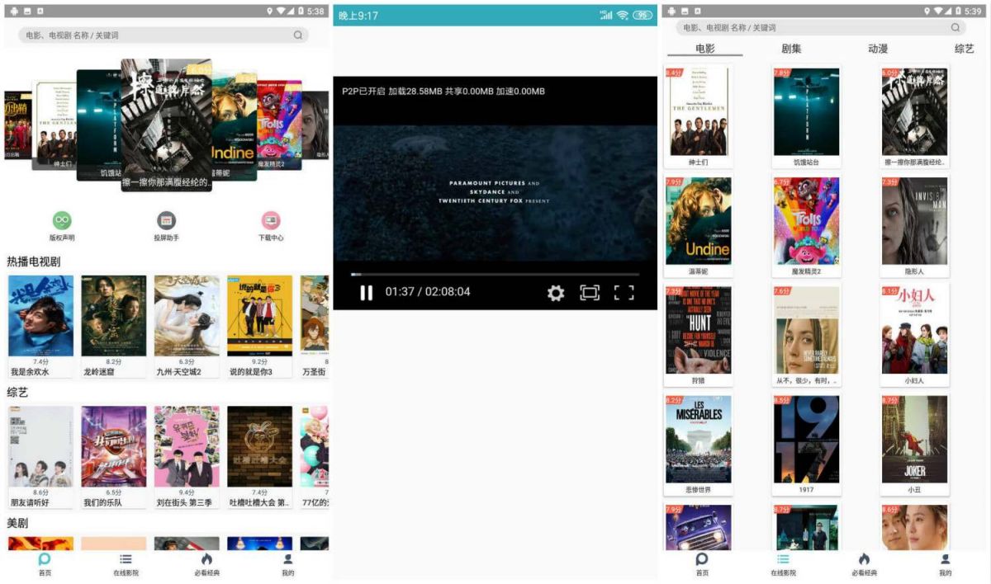Viewport: 991px width, 584px height.
Task: Switch to the 综艺 tab
Action: 964,49
